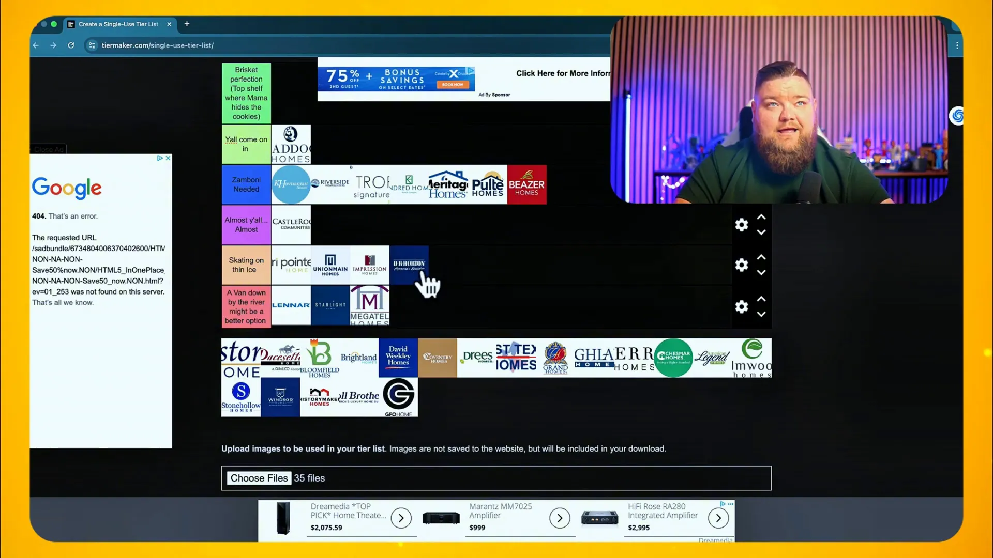Move A Van down row up
Viewport: 993px width, 558px height.
pyautogui.click(x=761, y=299)
